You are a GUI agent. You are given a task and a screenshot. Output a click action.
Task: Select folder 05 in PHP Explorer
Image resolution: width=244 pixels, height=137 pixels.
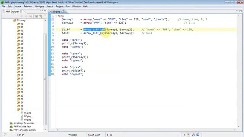pyautogui.click(x=22, y=37)
